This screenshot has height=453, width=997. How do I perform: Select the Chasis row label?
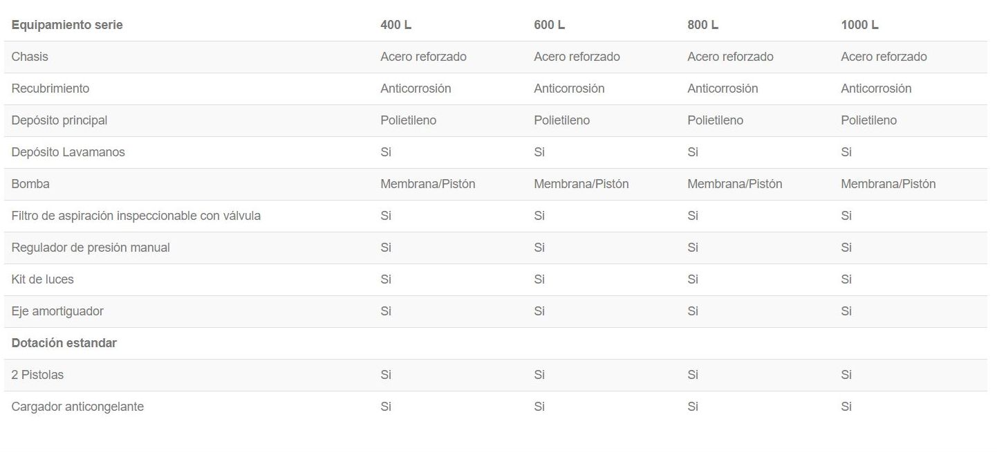click(30, 57)
